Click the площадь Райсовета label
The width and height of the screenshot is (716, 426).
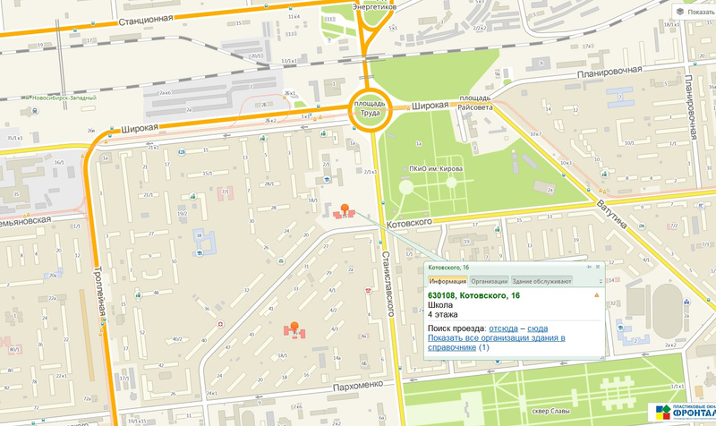pos(475,103)
